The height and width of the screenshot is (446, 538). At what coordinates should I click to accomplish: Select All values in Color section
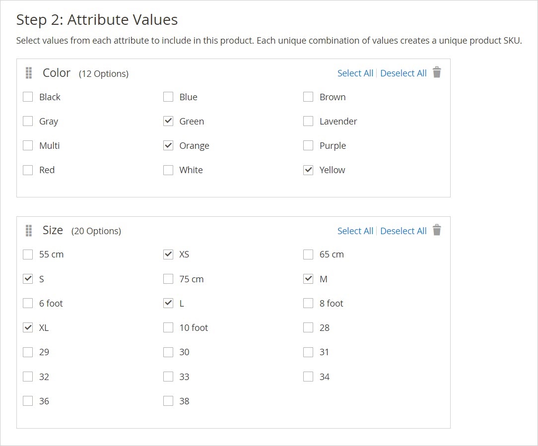[x=355, y=73]
